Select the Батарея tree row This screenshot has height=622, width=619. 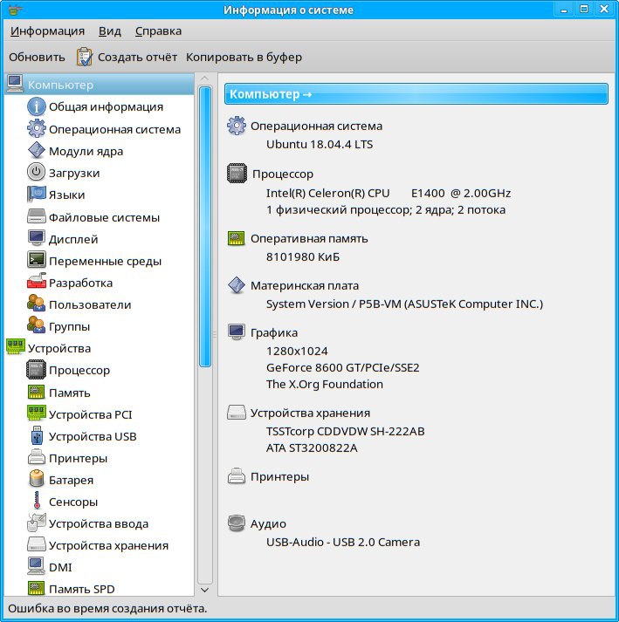[100, 480]
